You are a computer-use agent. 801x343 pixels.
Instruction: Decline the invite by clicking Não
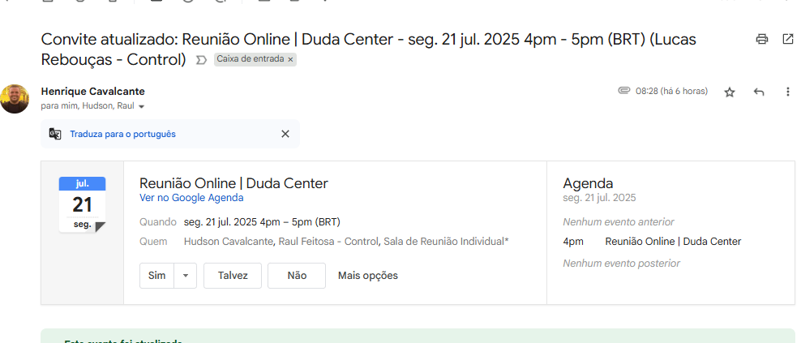(x=297, y=276)
